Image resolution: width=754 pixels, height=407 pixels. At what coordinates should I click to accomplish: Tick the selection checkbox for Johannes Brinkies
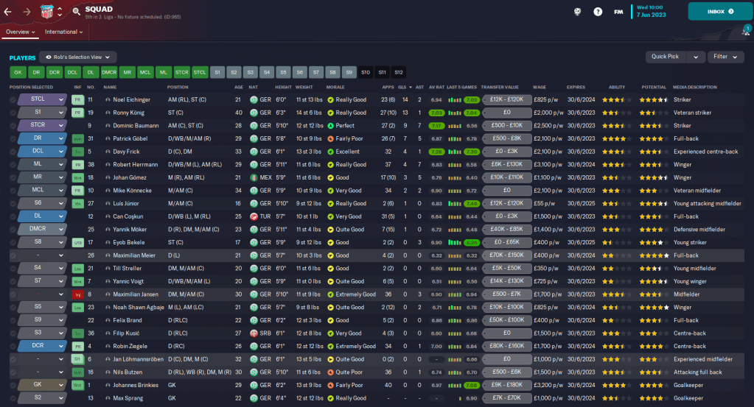click(13, 385)
